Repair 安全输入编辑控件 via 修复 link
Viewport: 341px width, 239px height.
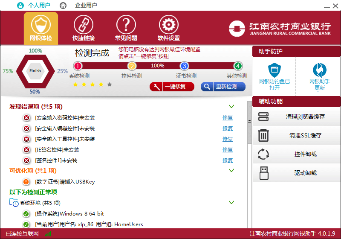(x=228, y=128)
